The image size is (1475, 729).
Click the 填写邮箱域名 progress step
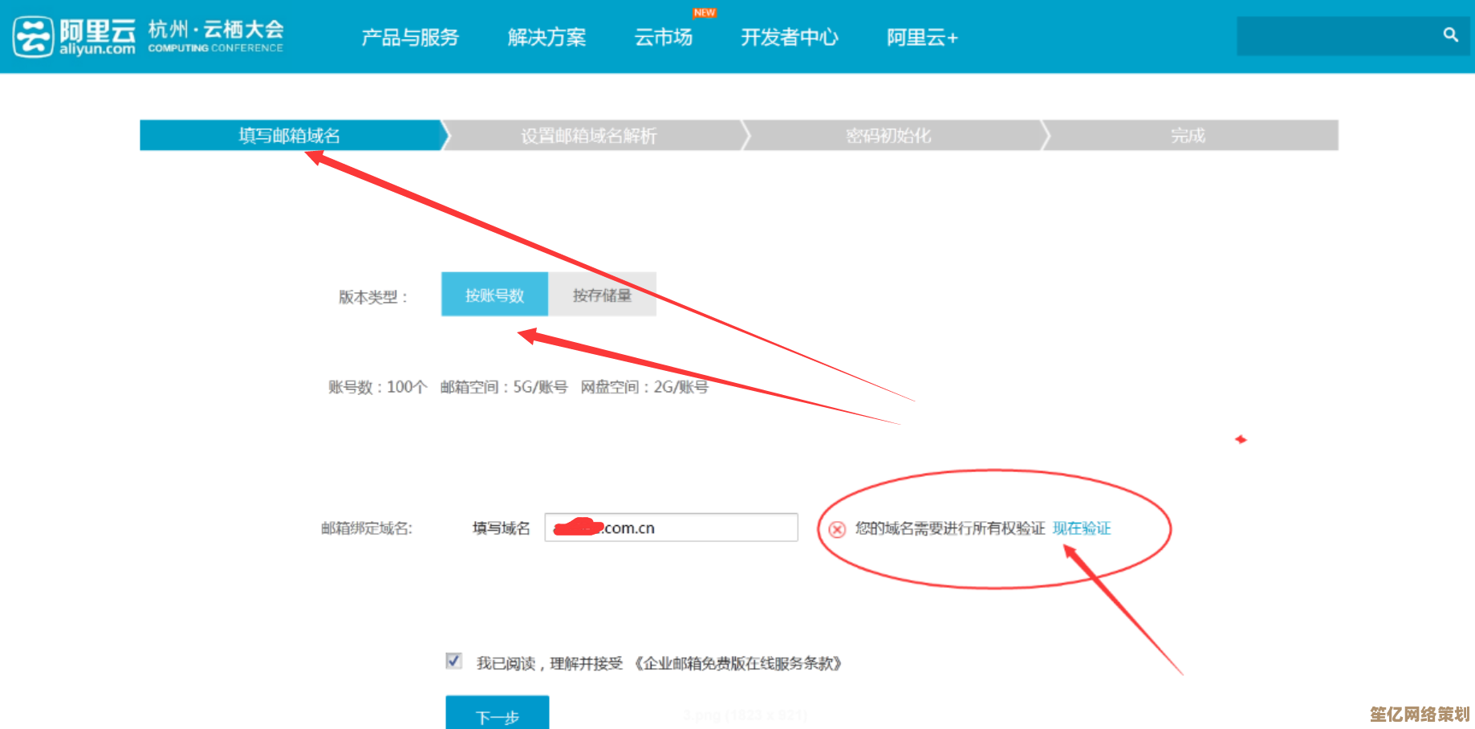pyautogui.click(x=290, y=136)
